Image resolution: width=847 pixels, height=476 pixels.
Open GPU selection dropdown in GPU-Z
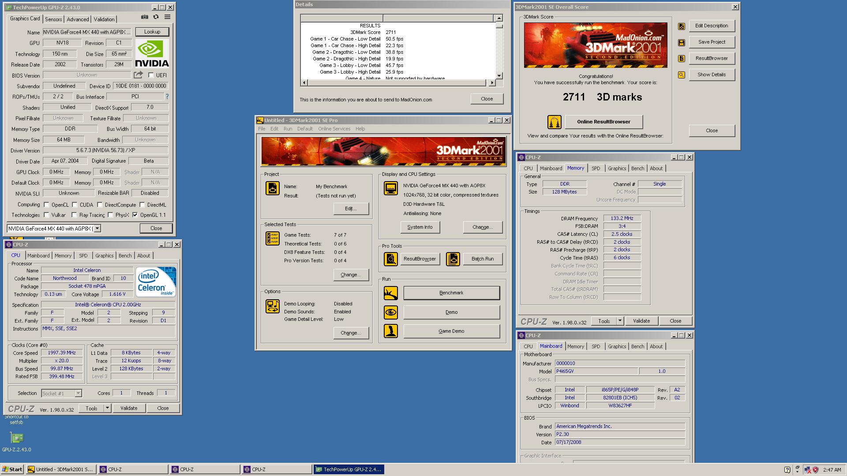tap(97, 228)
